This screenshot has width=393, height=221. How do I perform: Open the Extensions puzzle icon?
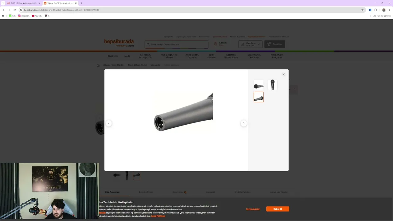[x=375, y=10]
